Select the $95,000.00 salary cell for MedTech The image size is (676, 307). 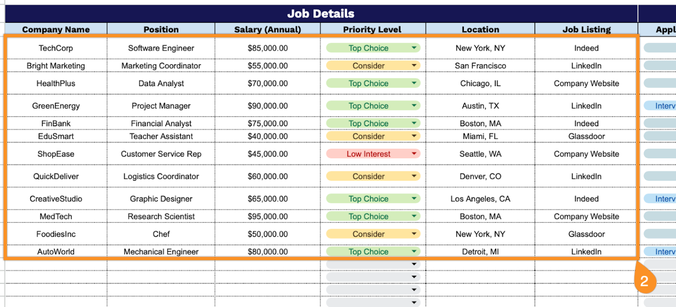267,216
